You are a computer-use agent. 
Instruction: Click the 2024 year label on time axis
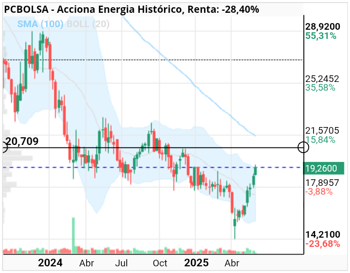tap(50, 263)
